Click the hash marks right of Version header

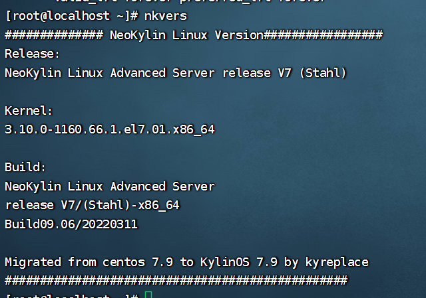coord(323,35)
